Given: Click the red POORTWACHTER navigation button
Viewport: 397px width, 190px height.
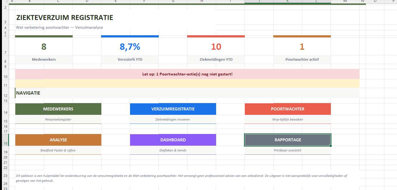Looking at the screenshot, I should [287, 109].
